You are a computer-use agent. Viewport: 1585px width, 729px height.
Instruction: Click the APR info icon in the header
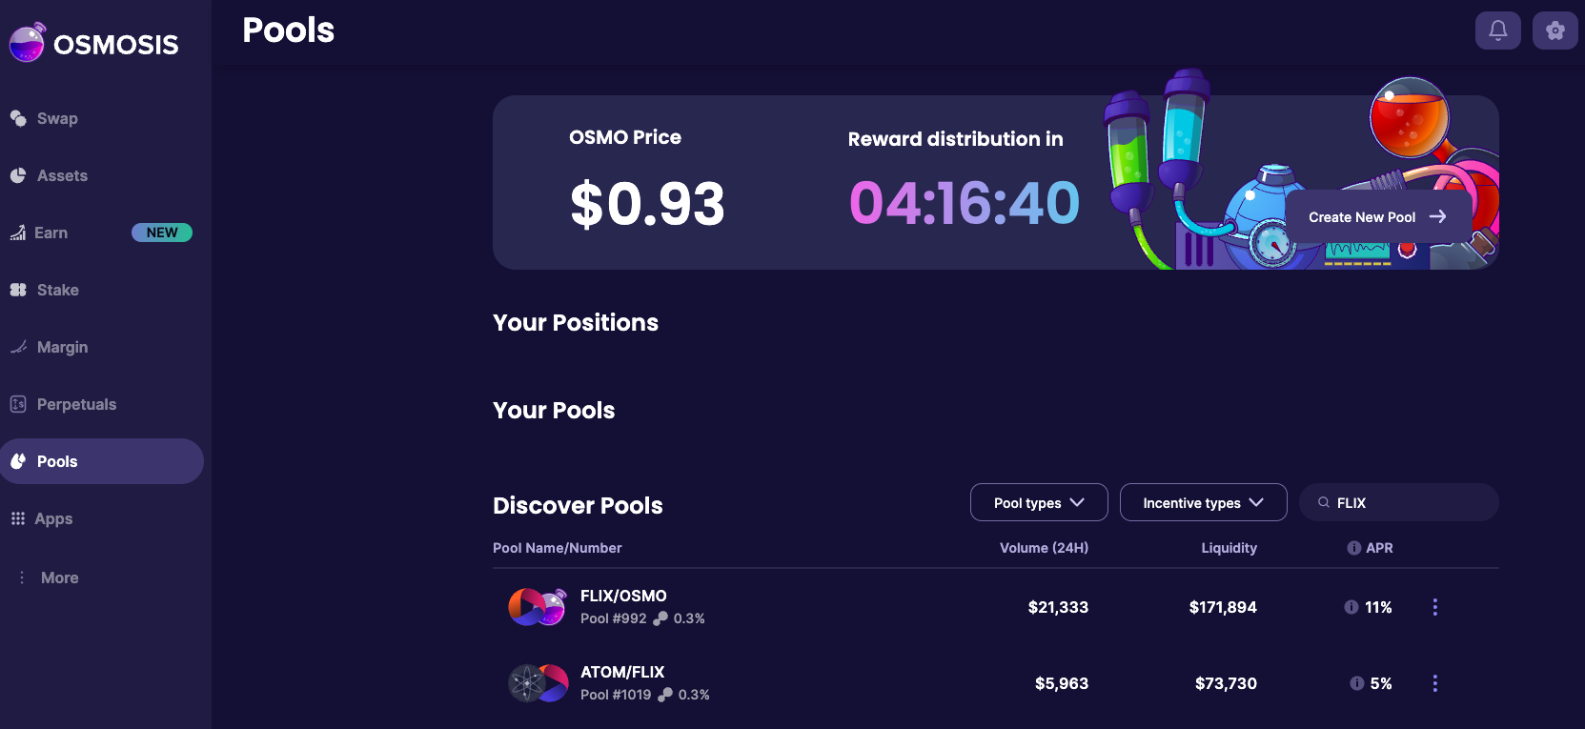(x=1353, y=548)
